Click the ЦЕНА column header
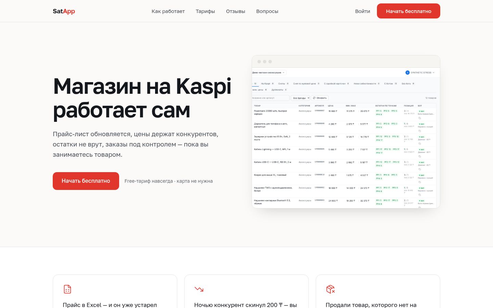 [x=330, y=106]
